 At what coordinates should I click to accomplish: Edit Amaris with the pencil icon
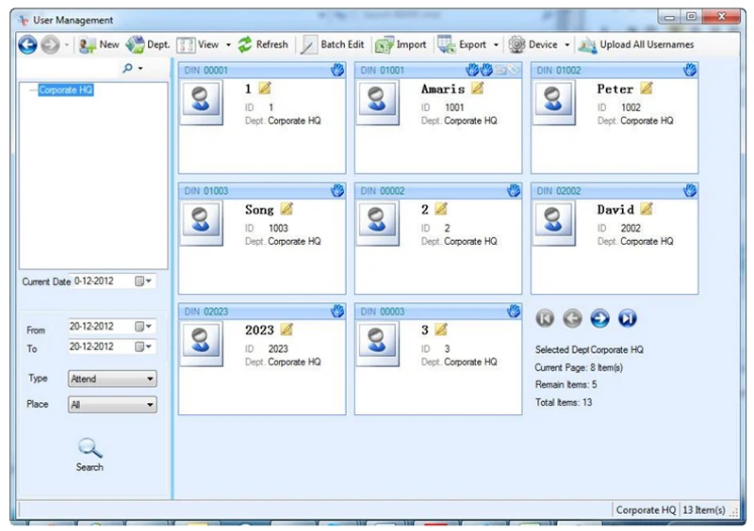coord(477,88)
